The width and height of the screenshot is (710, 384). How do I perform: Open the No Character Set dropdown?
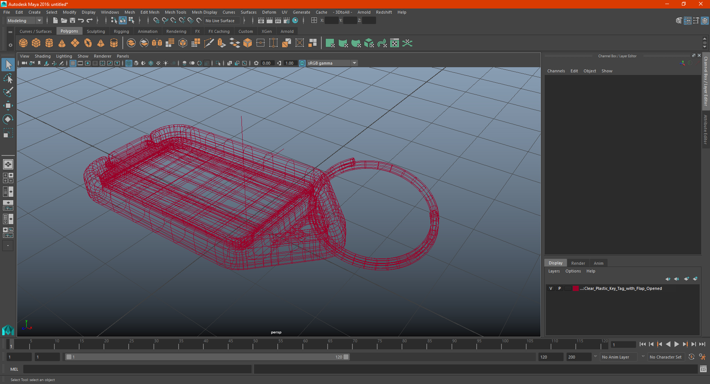(667, 357)
